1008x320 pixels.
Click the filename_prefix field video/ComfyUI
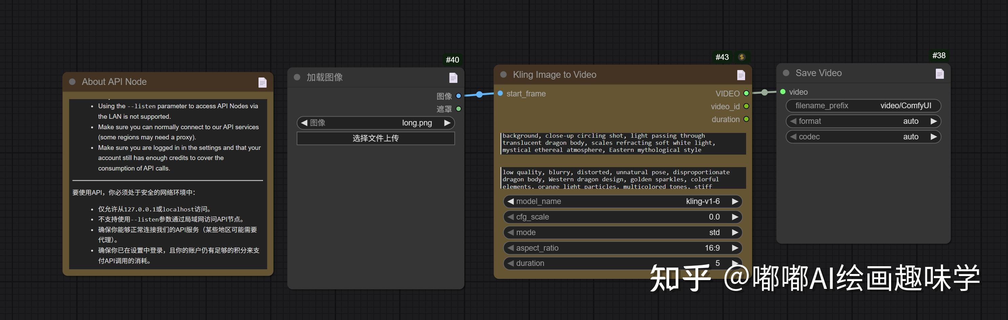(x=863, y=106)
